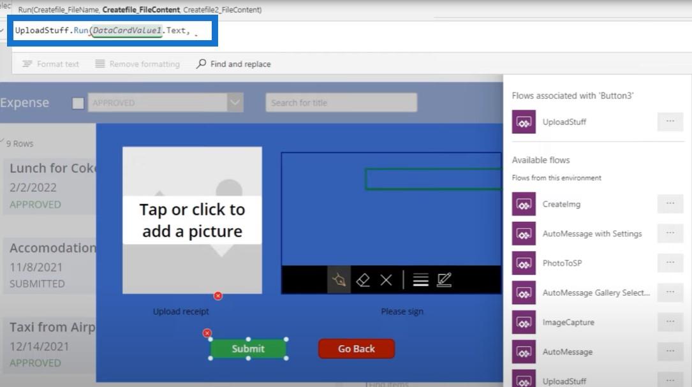
Task: Open more options for ImageCapture flow
Action: tap(670, 322)
